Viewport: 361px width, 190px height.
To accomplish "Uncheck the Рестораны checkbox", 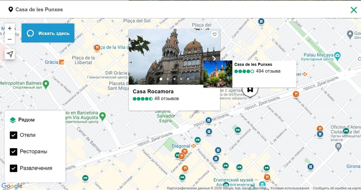I will (14, 152).
